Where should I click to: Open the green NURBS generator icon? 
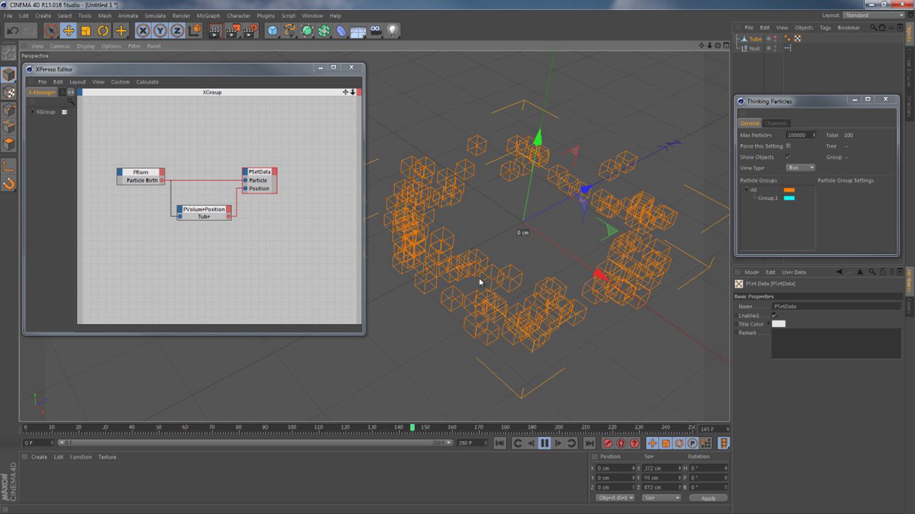pyautogui.click(x=307, y=31)
